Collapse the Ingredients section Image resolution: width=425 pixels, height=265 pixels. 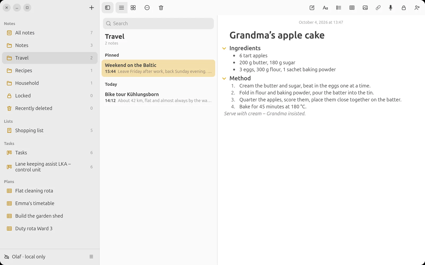pyautogui.click(x=224, y=48)
